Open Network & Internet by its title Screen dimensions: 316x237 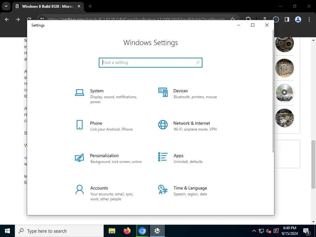[192, 123]
